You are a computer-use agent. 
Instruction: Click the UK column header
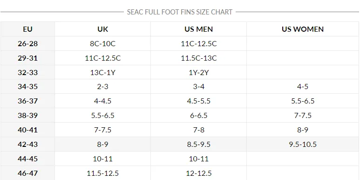click(102, 29)
